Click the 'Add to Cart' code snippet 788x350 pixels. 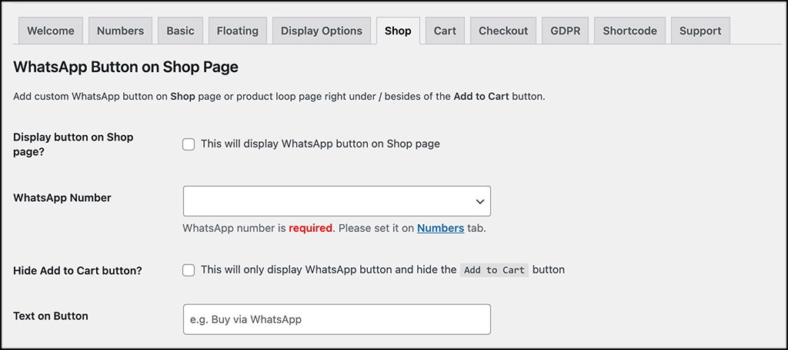(495, 270)
